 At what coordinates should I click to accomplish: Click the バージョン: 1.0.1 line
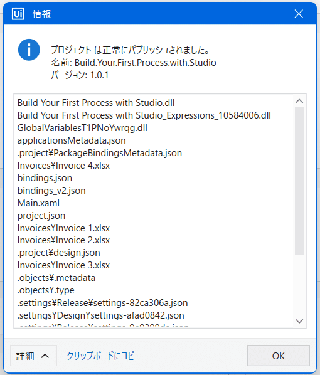click(x=80, y=75)
